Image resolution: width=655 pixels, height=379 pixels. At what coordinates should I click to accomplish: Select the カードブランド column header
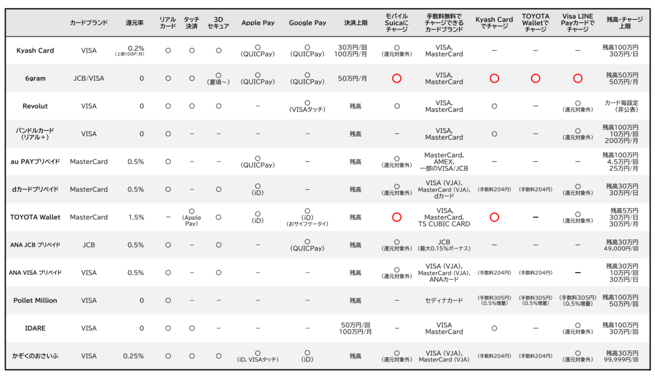[88, 23]
